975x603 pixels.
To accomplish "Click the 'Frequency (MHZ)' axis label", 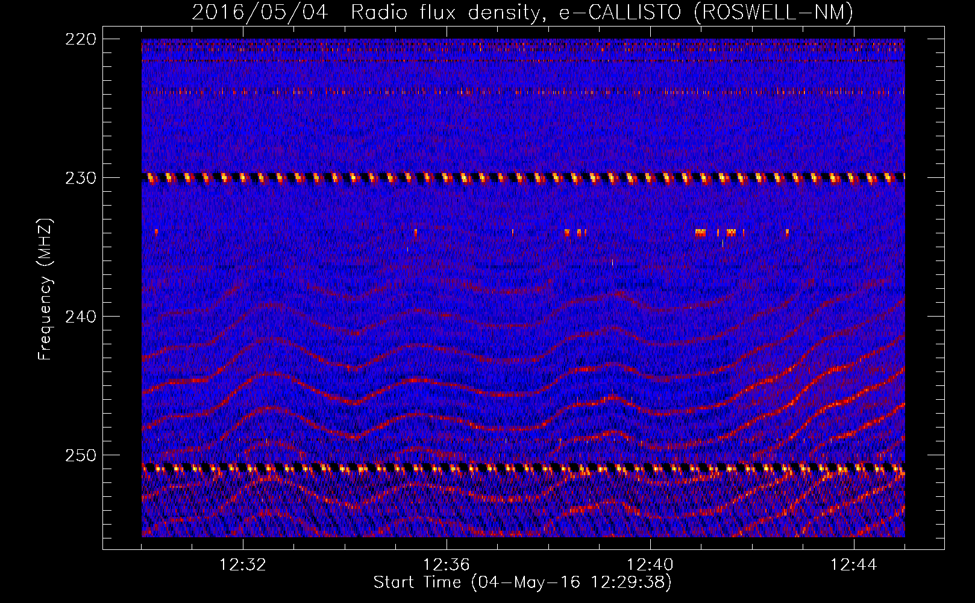I will tap(45, 289).
